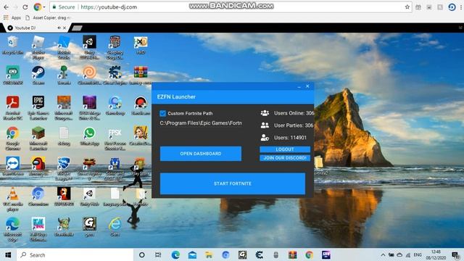464x261 pixels.
Task: Open the Mail app from the taskbar
Action: (192, 254)
